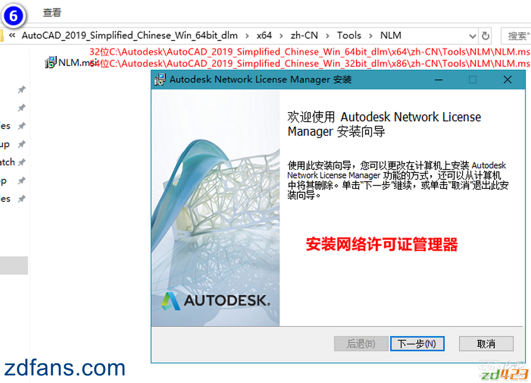
Task: Click the pin icon next to "up"
Action: pyautogui.click(x=22, y=144)
